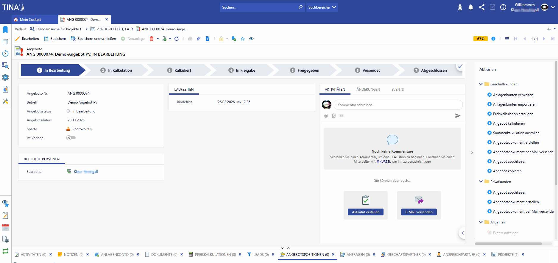Click the send comment arrow icon
The image size is (558, 263).
[458, 116]
